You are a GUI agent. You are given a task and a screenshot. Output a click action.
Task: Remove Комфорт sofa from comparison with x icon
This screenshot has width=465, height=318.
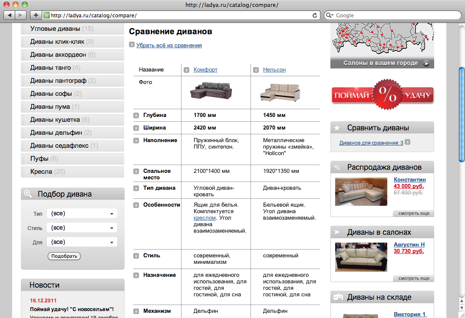(x=186, y=70)
